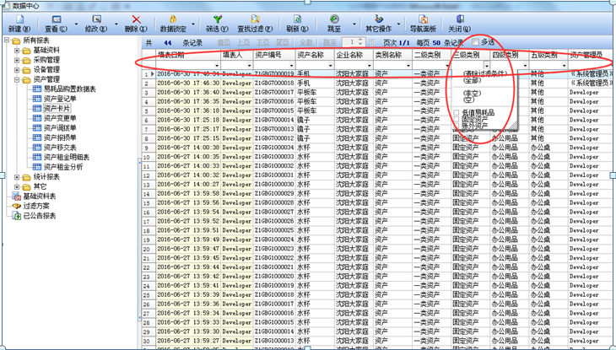Check 低值易耗品 in the filter list

coord(457,112)
